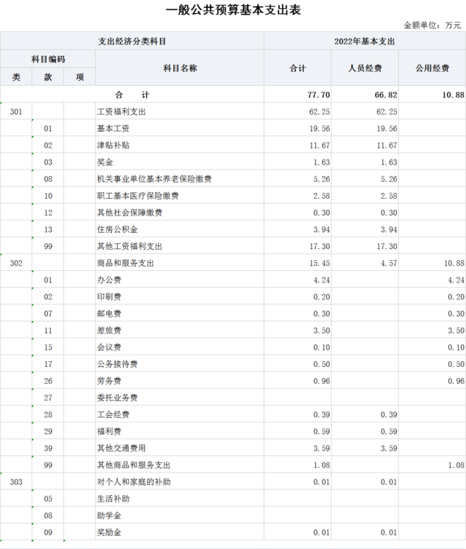Select the 人员经费 column header
Image resolution: width=466 pixels, height=549 pixels.
pos(365,68)
